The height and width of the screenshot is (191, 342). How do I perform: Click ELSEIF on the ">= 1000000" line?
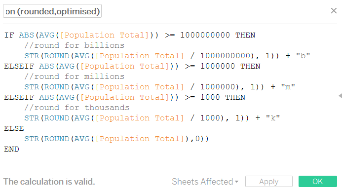(x=19, y=66)
